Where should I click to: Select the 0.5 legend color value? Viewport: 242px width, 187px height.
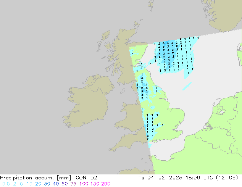(6, 184)
